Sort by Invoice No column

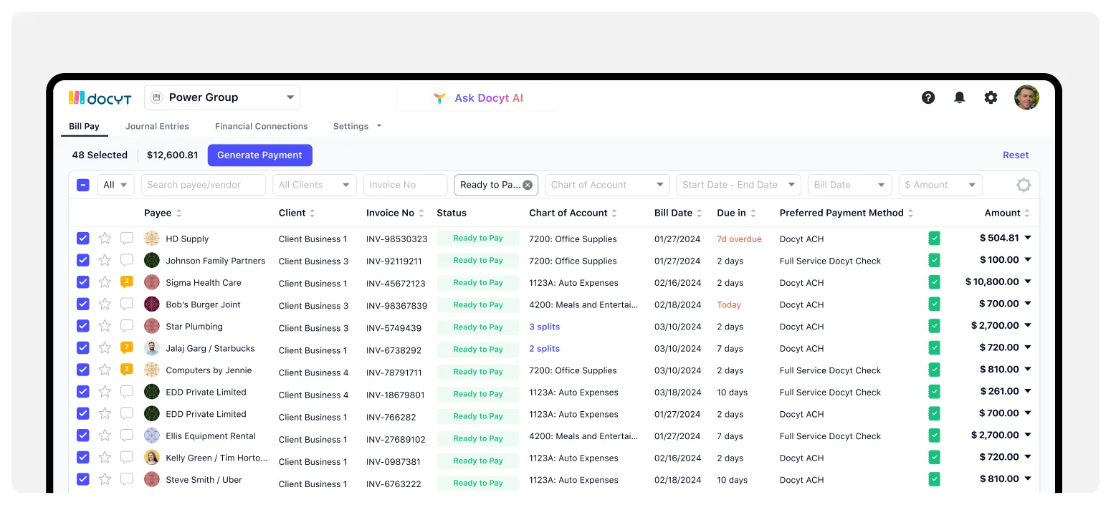[395, 213]
